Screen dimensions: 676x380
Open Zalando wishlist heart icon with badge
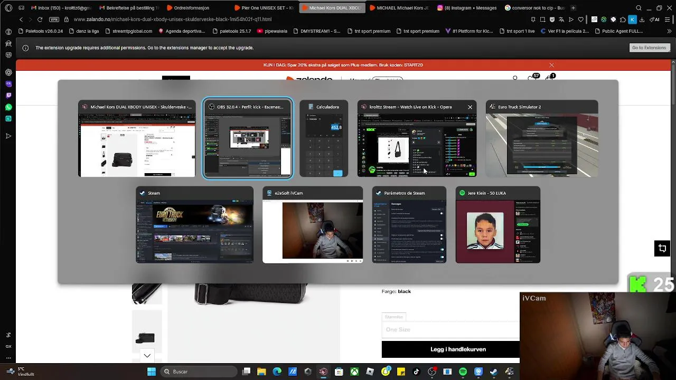[532, 78]
